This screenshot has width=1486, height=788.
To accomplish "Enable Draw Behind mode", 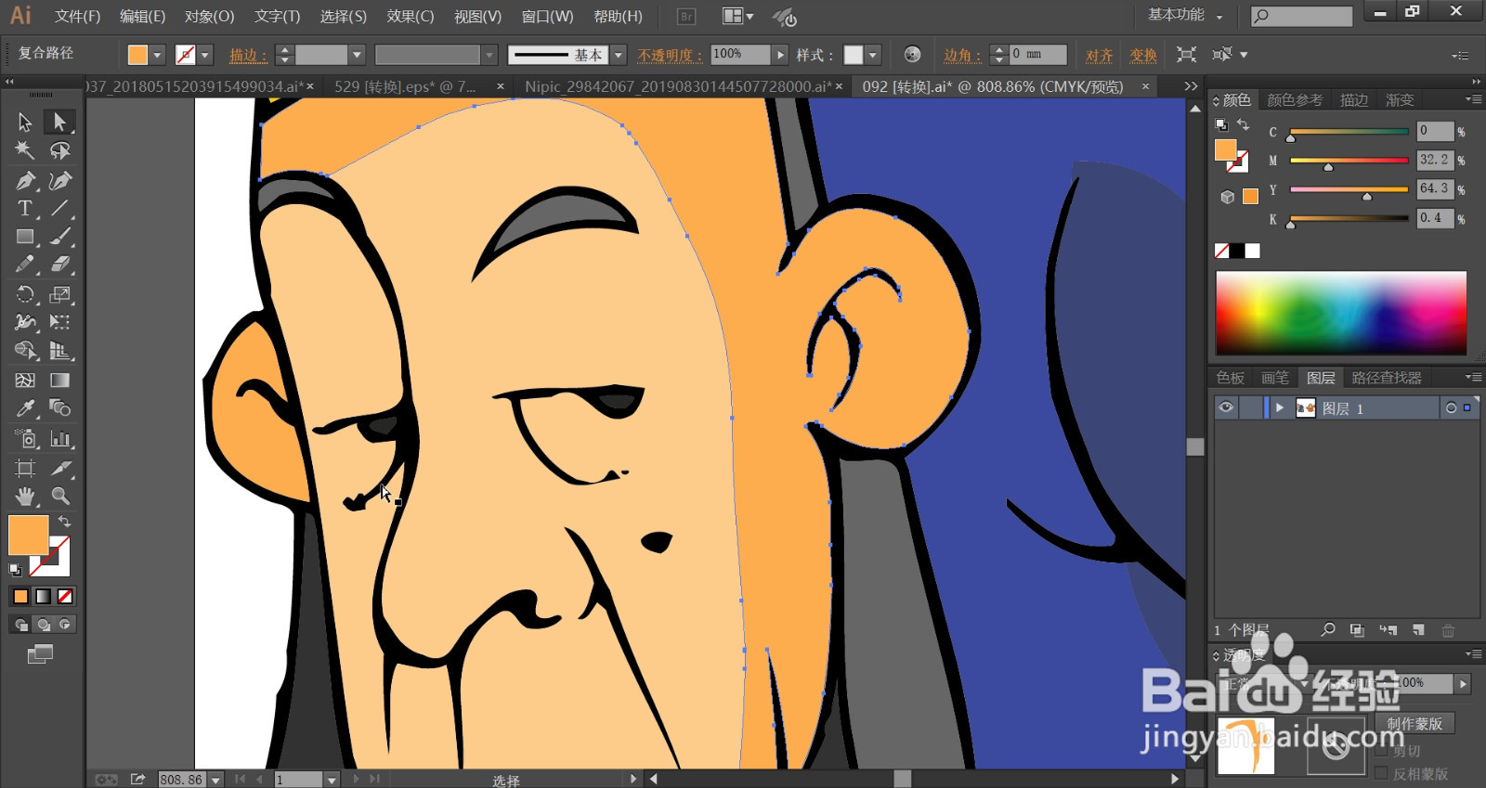I will (x=43, y=625).
